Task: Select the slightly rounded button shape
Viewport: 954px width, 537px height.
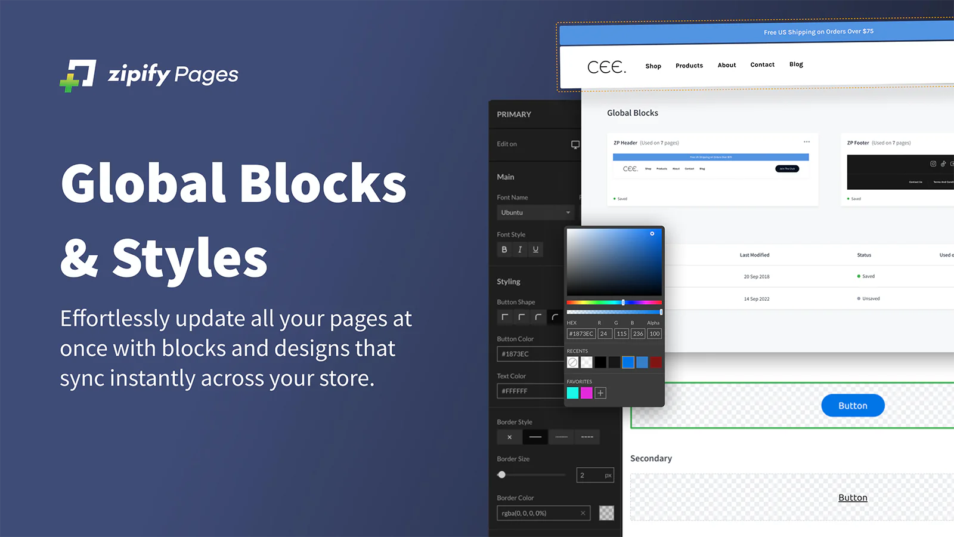Action: coord(522,317)
